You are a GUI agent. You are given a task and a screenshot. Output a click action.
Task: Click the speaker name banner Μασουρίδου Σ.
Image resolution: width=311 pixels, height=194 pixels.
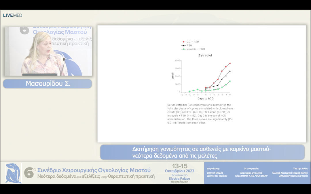(48, 84)
